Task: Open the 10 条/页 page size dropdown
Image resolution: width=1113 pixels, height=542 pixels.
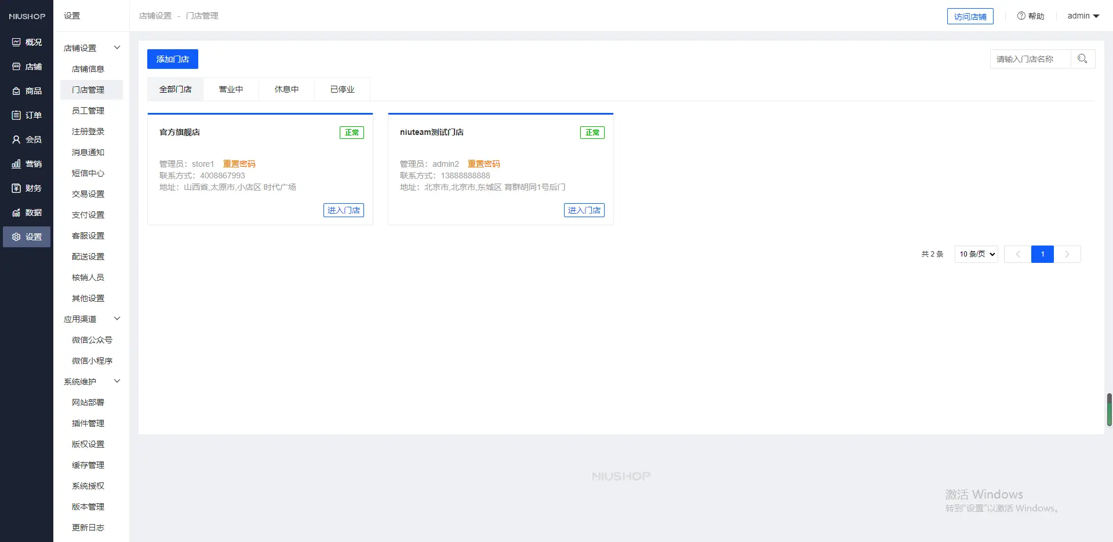Action: click(x=976, y=254)
